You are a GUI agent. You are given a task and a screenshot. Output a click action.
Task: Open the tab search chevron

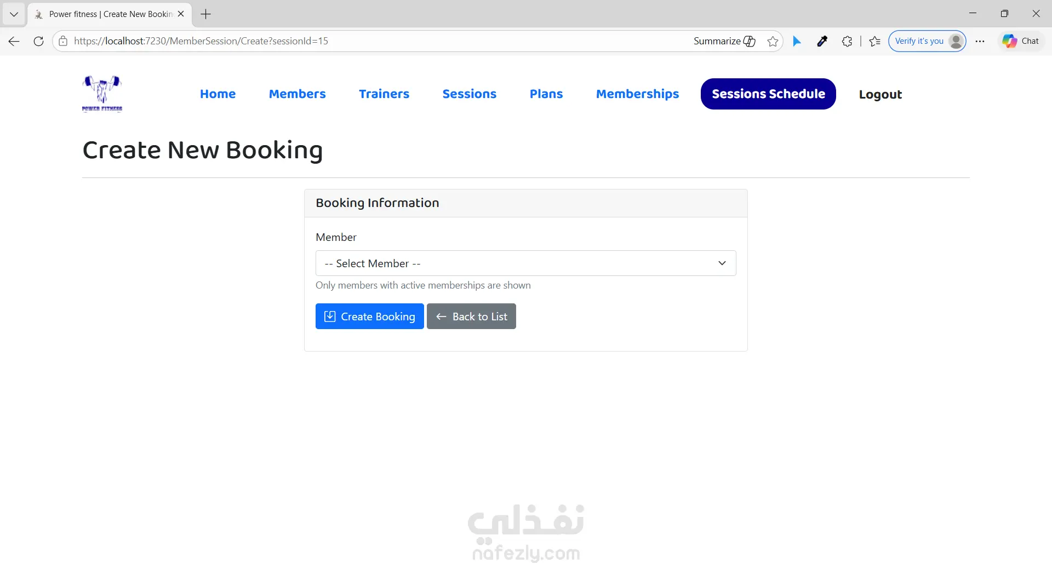(x=14, y=14)
